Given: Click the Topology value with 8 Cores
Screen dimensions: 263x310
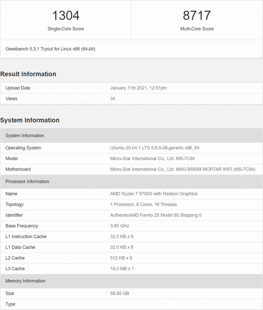Looking at the screenshot, I should click(x=144, y=204).
